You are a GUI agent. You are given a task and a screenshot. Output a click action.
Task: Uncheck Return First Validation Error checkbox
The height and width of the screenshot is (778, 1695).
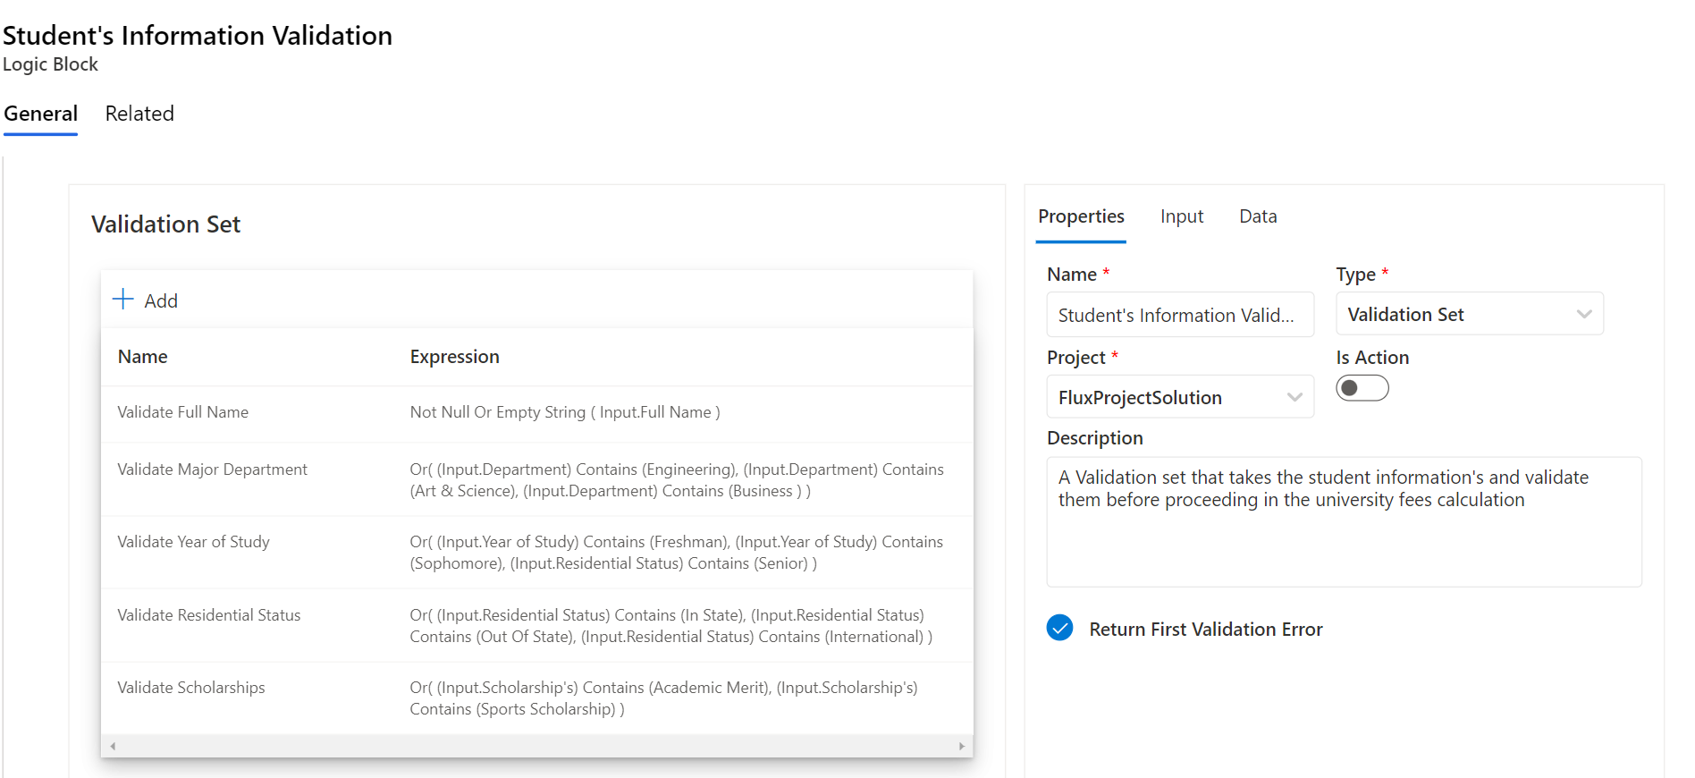click(x=1059, y=628)
